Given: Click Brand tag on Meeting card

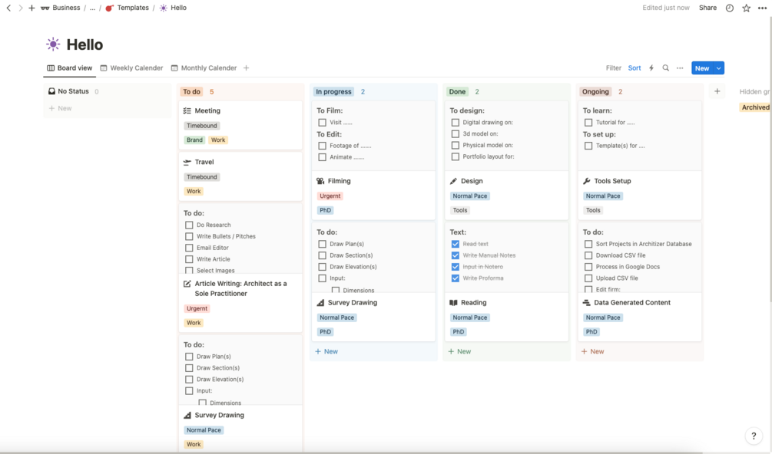Looking at the screenshot, I should coord(194,140).
